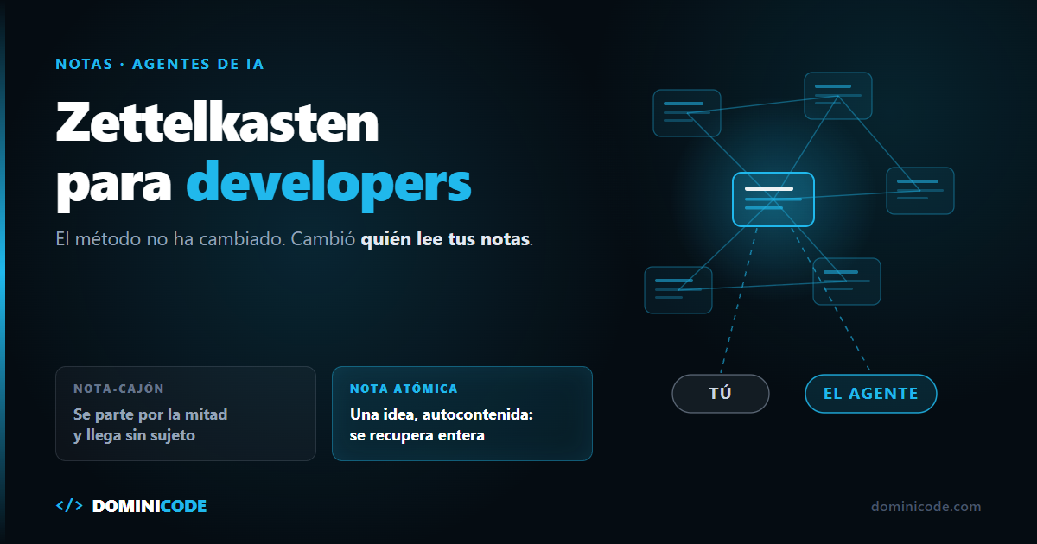Click bold text quién lee tus notas
The height and width of the screenshot is (544, 1037).
(445, 239)
